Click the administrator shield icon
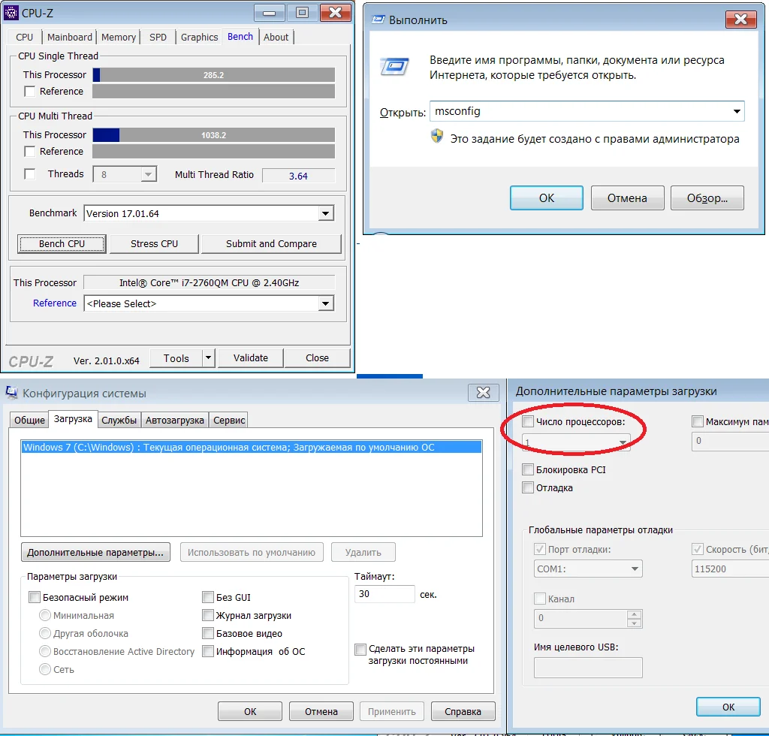Image resolution: width=769 pixels, height=736 pixels. 437,137
